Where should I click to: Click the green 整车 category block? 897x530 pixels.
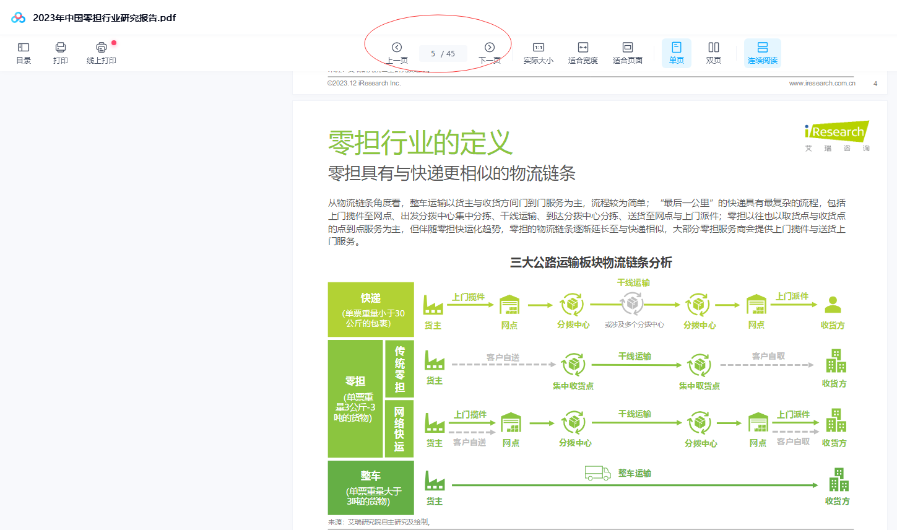371,488
